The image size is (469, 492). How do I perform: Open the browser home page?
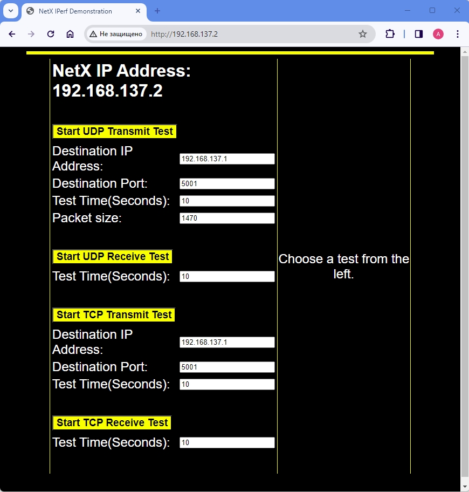pyautogui.click(x=70, y=34)
